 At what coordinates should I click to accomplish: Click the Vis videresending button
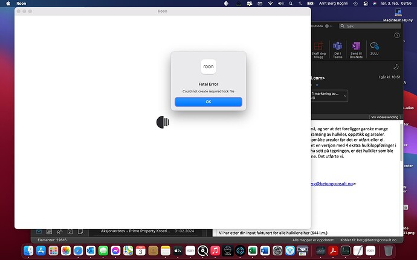tap(384, 117)
